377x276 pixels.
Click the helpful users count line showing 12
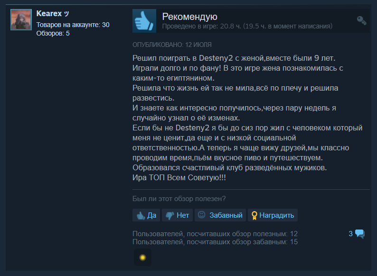click(x=215, y=234)
